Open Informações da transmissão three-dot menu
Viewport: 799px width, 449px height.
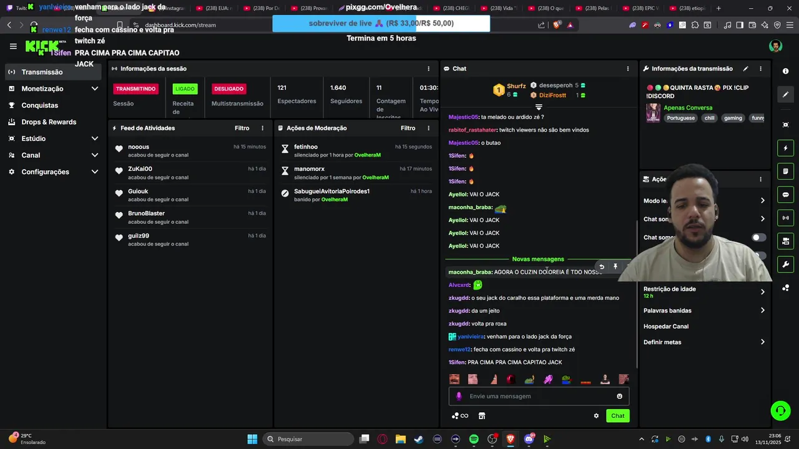point(760,69)
